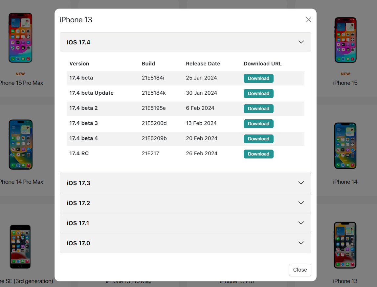
Task: Open the iPhone 13 label in background grid
Action: coord(345,281)
